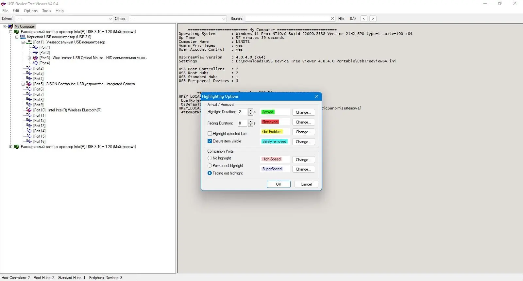Open the Options menu
This screenshot has width=523, height=281.
(31, 11)
